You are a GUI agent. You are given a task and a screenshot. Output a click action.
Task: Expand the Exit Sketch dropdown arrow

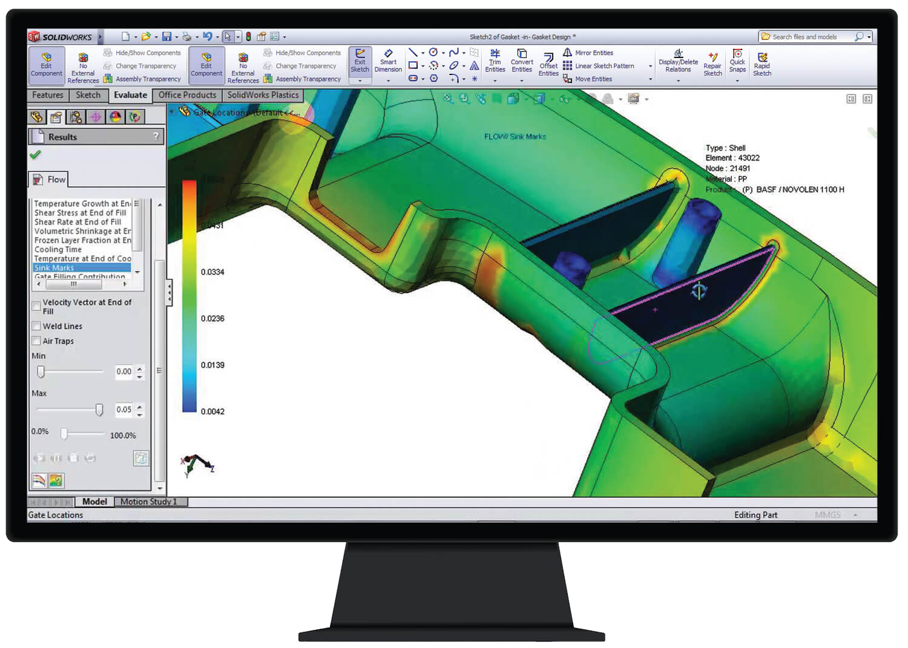click(360, 80)
